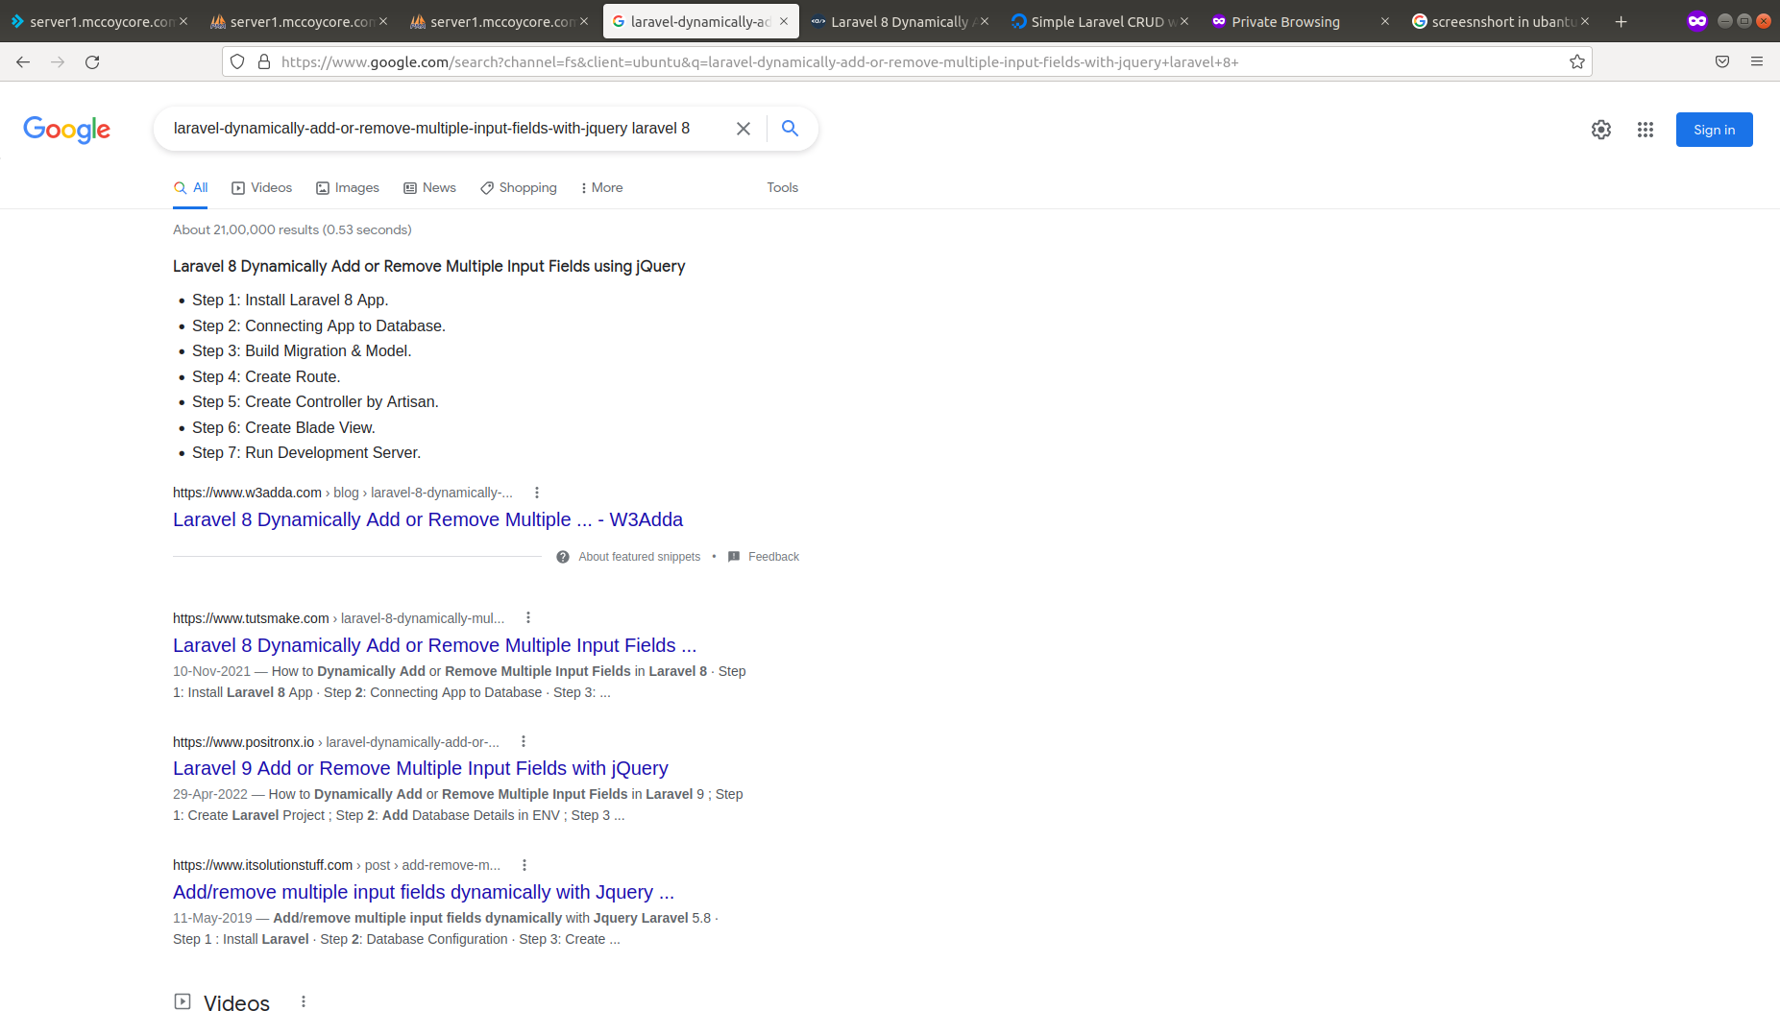Reload the current page
The height and width of the screenshot is (1011, 1780).
[x=92, y=62]
